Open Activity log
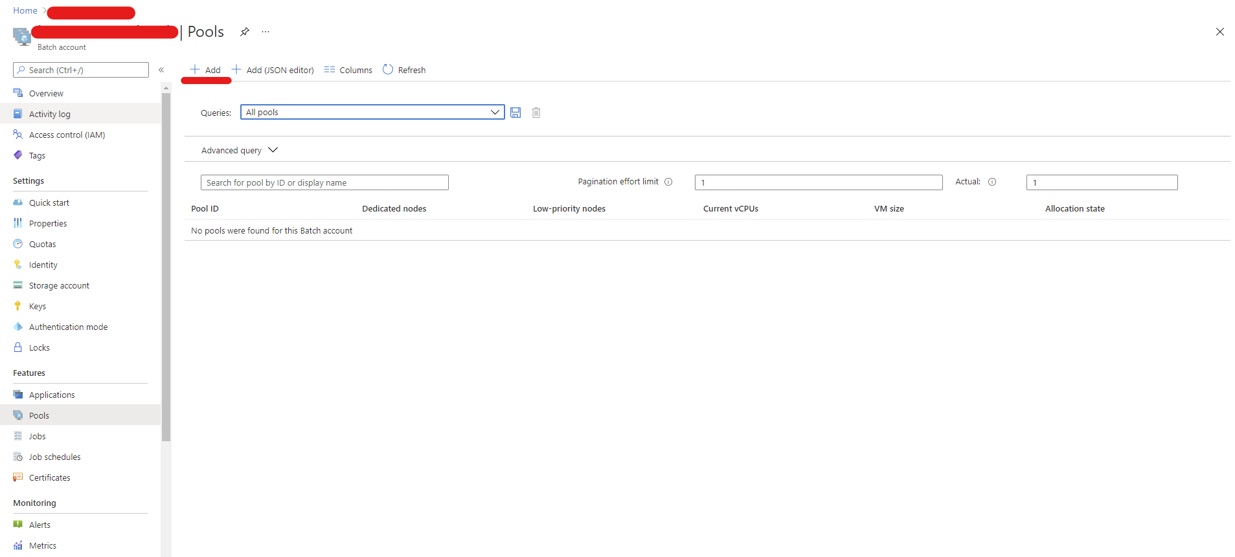Image resolution: width=1235 pixels, height=557 pixels. [80, 114]
